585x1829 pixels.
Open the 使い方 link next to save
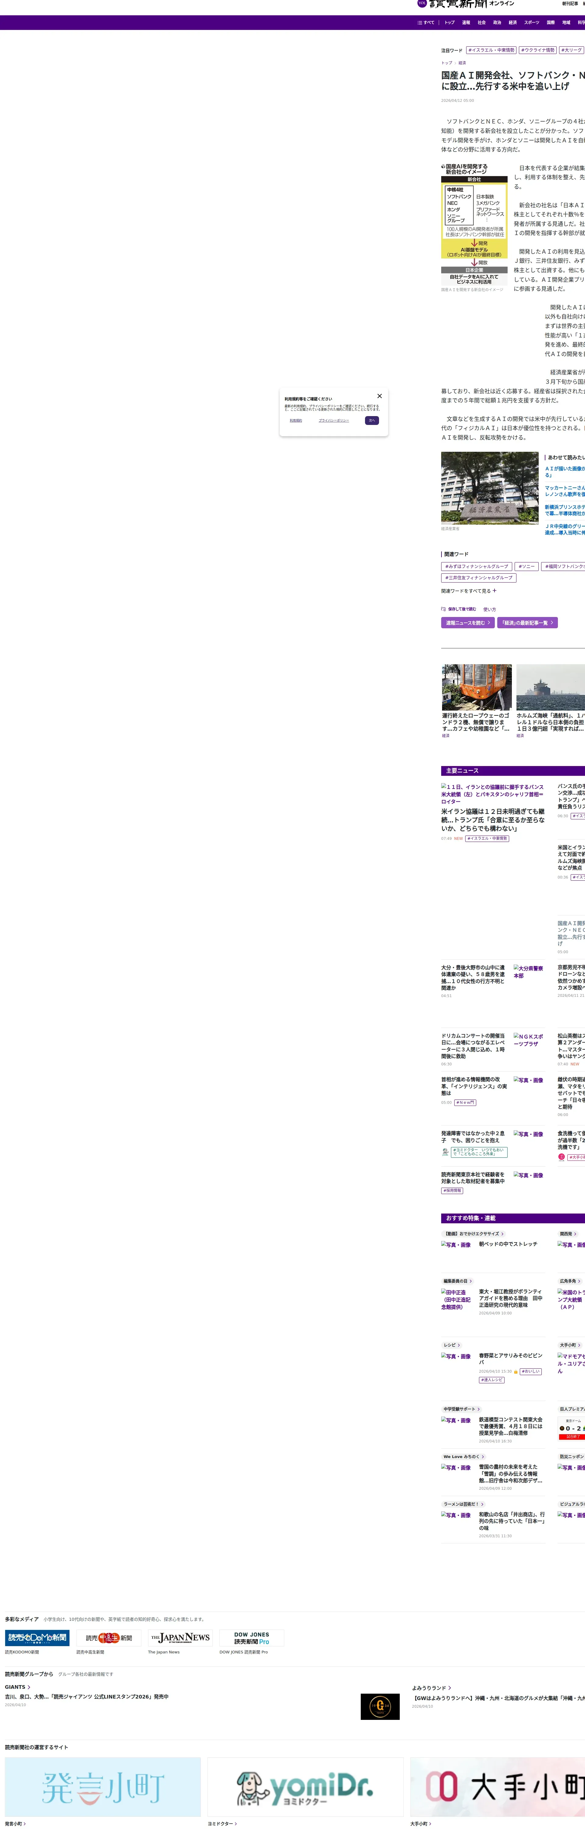[490, 609]
